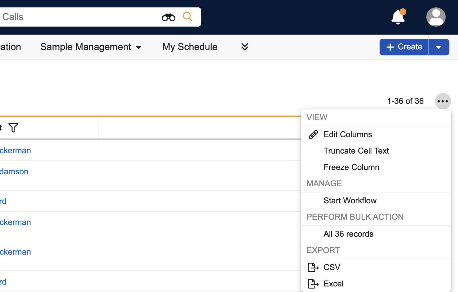Image resolution: width=458 pixels, height=292 pixels.
Task: Click the CSV export file icon
Action: click(313, 267)
